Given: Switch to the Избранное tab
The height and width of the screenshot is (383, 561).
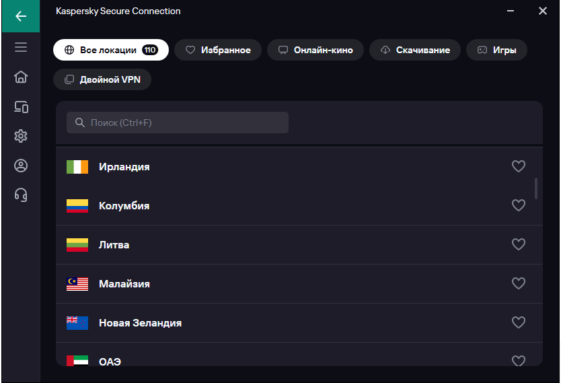Looking at the screenshot, I should 218,50.
